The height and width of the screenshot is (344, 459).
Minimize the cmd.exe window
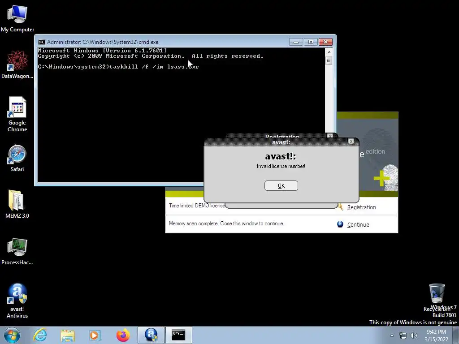click(296, 42)
